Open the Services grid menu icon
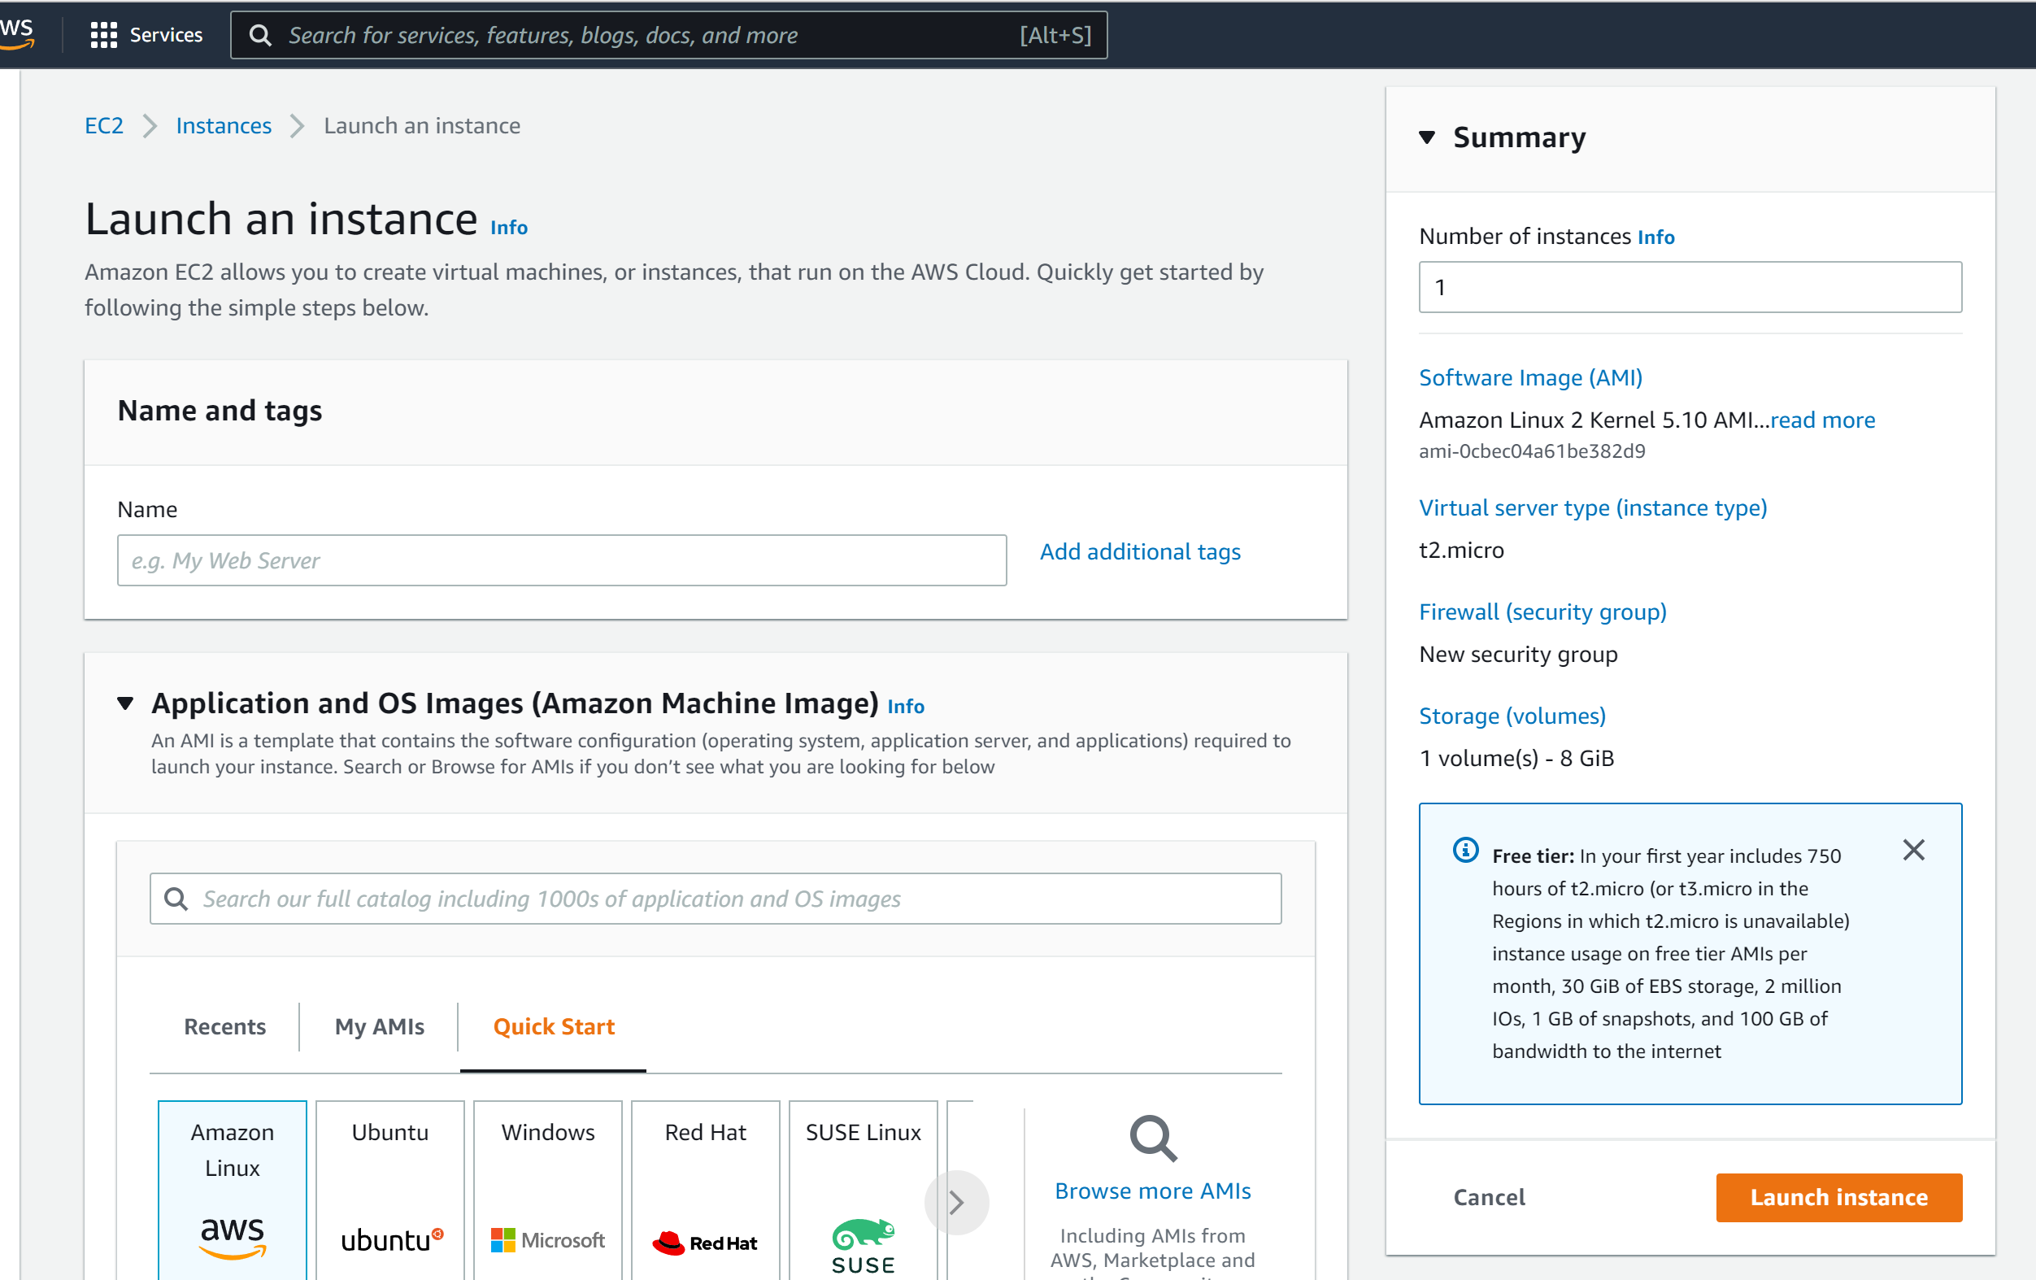2036x1280 pixels. pos(103,35)
